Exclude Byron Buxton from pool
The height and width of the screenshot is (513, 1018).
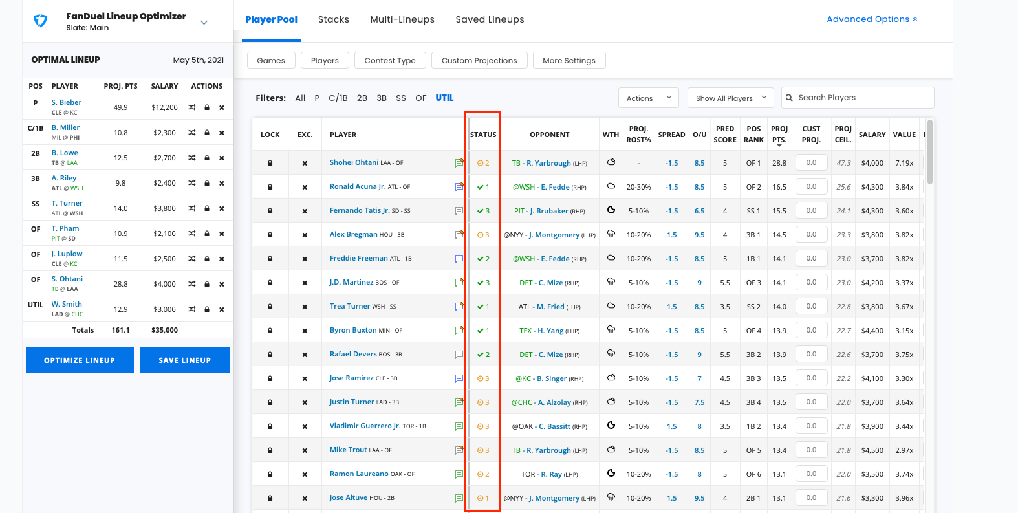coord(305,331)
